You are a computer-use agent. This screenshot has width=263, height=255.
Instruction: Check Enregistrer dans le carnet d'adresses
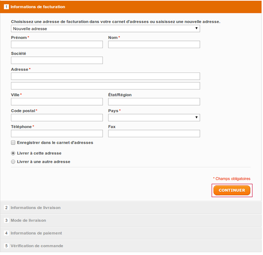tap(13, 142)
